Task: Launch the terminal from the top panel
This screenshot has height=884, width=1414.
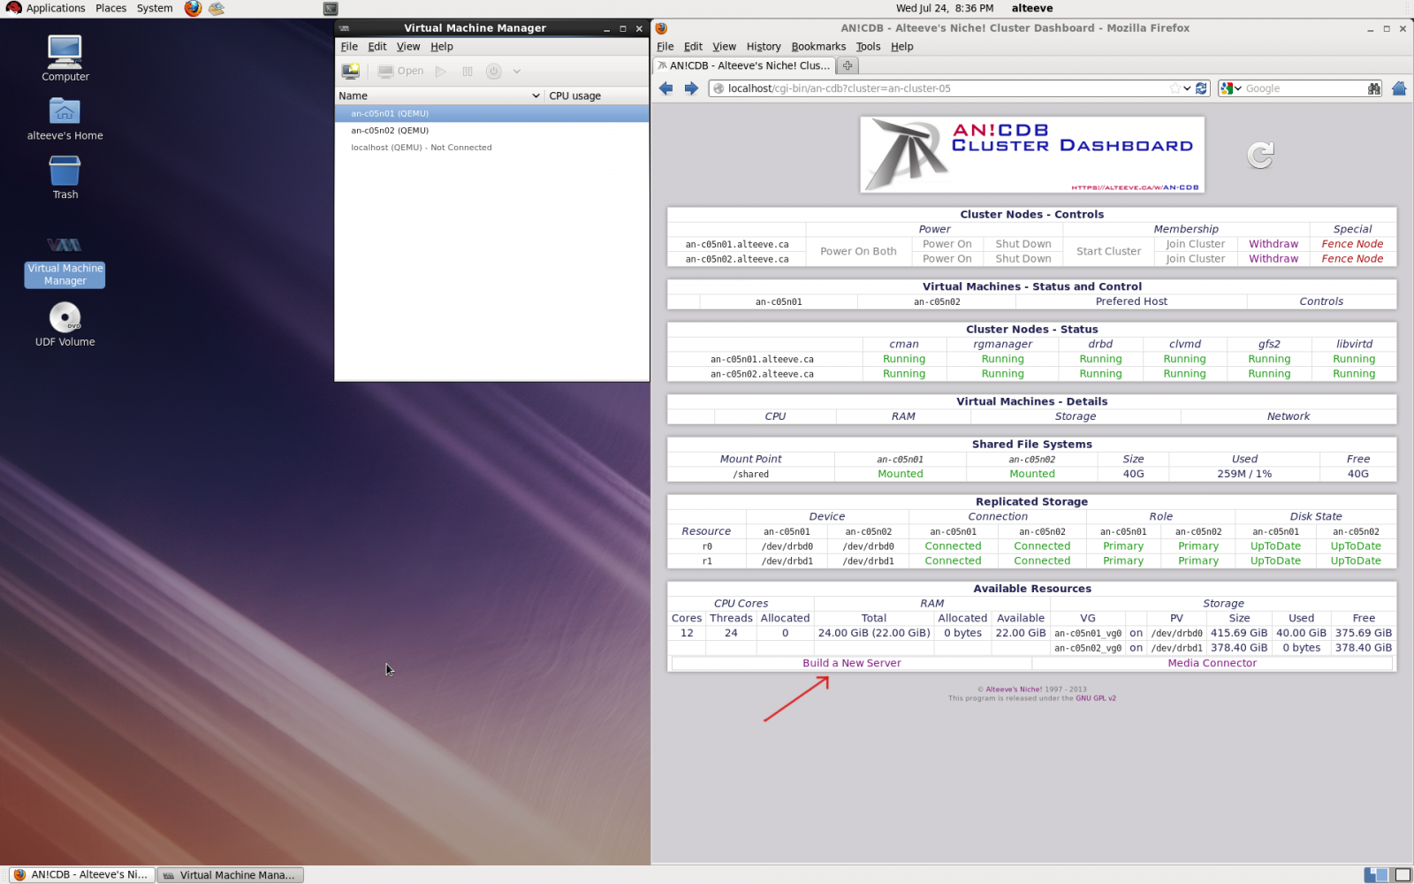Action: [331, 9]
